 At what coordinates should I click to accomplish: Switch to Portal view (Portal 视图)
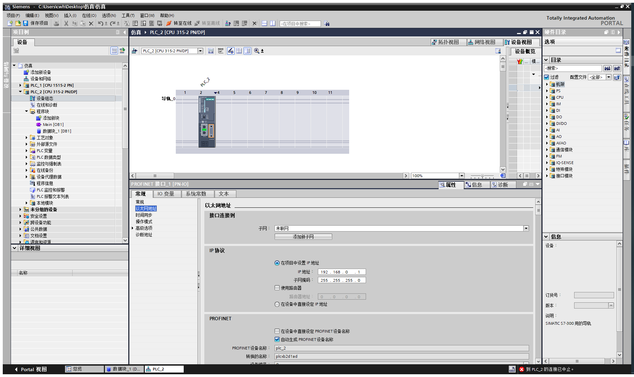(x=30, y=369)
